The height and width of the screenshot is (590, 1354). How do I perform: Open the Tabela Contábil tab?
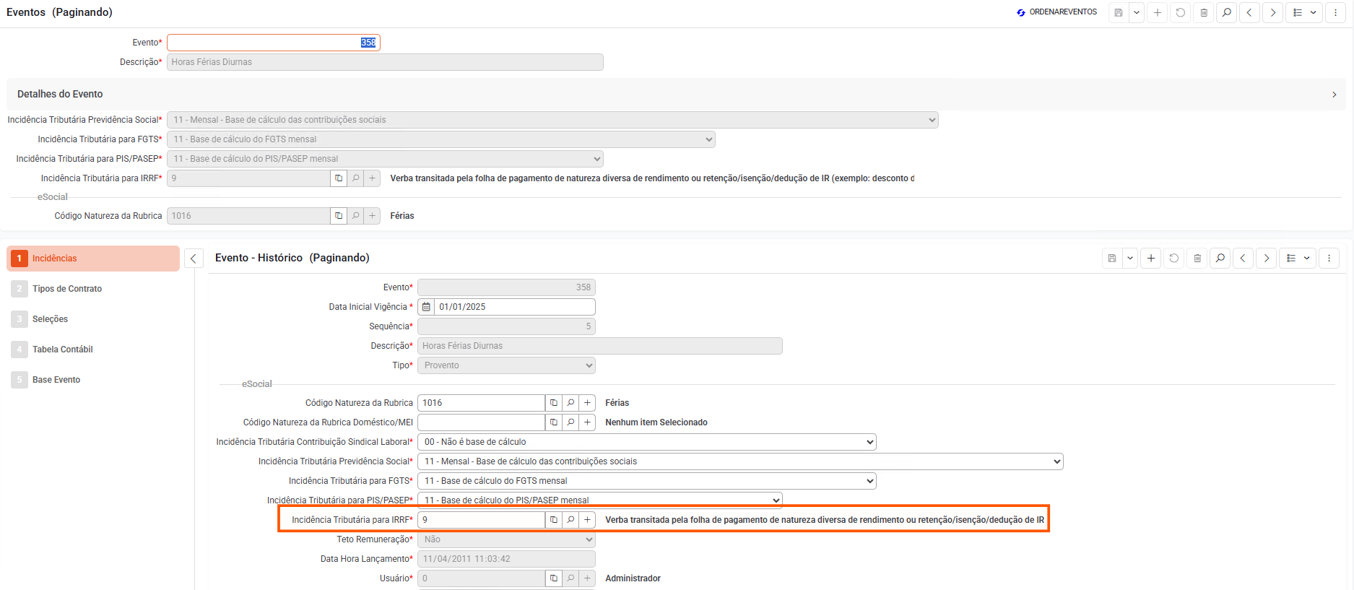[x=63, y=350]
